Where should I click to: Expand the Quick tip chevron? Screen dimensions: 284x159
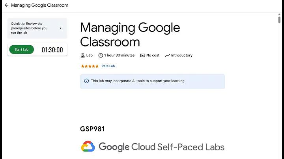60,28
